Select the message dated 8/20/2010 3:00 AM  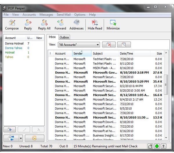[106, 91]
